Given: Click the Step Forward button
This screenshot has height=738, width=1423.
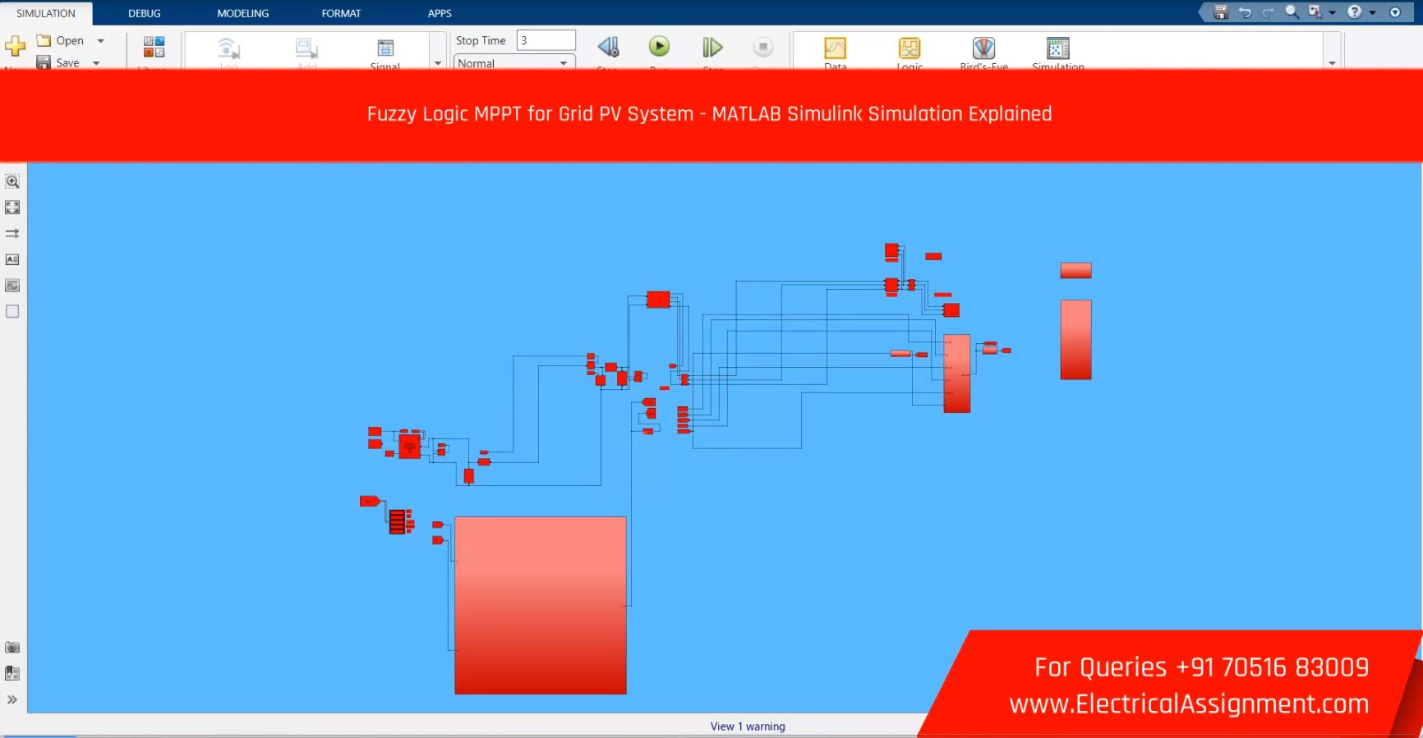Looking at the screenshot, I should (x=712, y=47).
